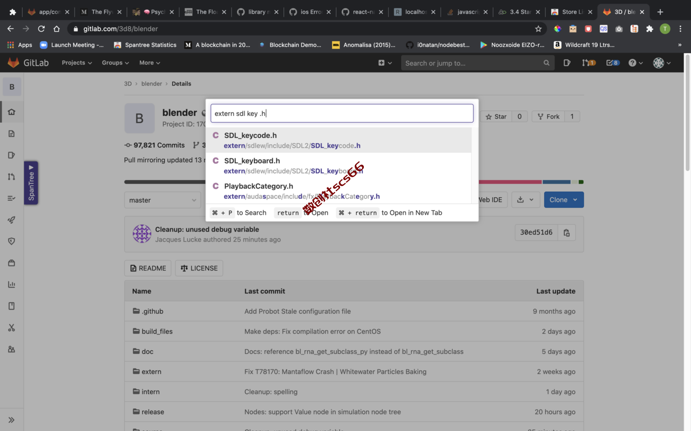
Task: Open the 'Blockchain Demo' bookmark
Action: click(x=290, y=45)
